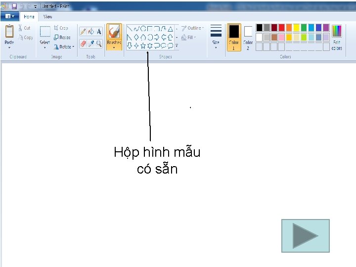Switch to the View tab

[x=47, y=17]
